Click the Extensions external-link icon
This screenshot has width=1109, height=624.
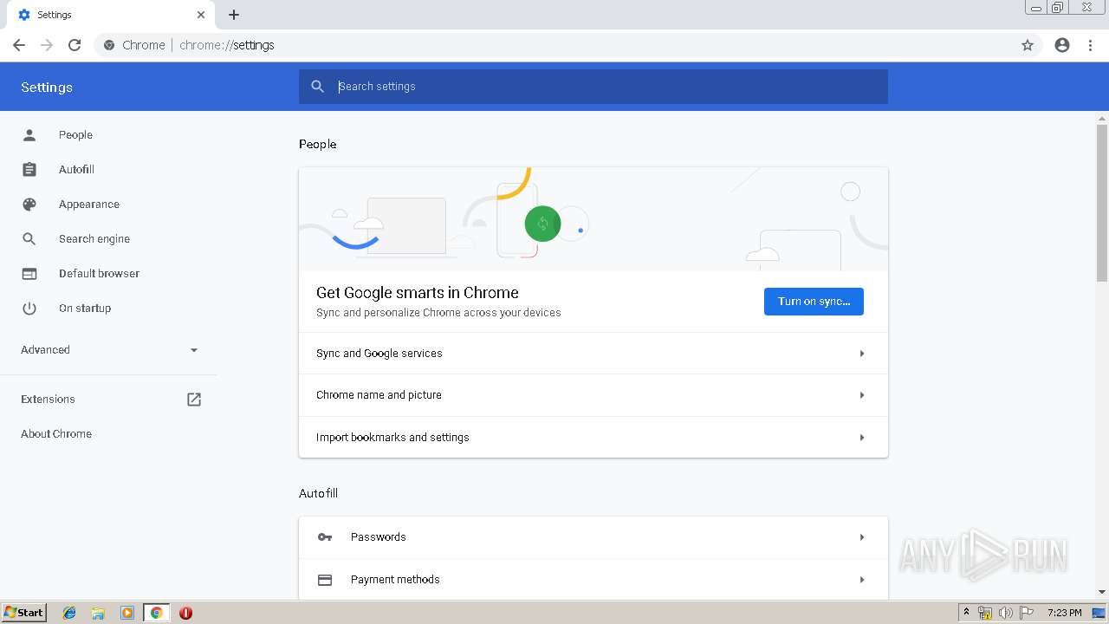194,400
